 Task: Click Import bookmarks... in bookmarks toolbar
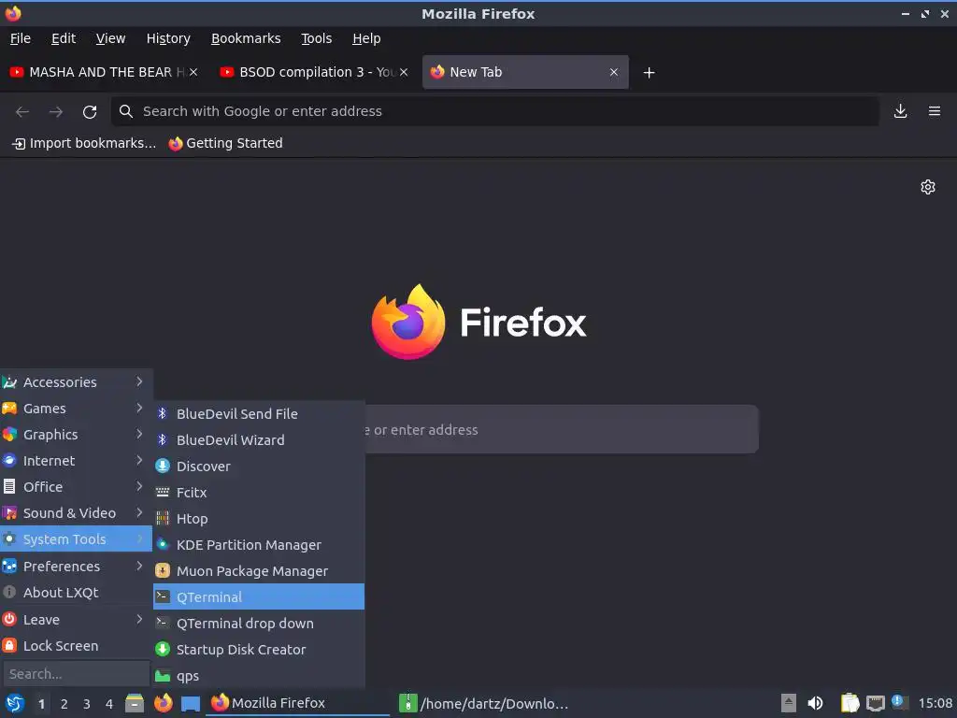84,143
